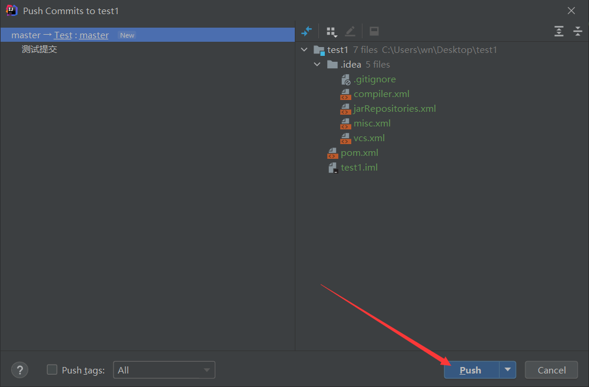
Task: Select pom.xml file name in tree
Action: (x=360, y=153)
